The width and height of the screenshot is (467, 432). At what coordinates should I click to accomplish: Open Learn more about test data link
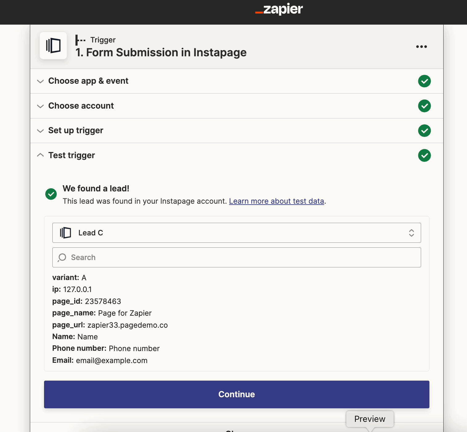(x=277, y=201)
